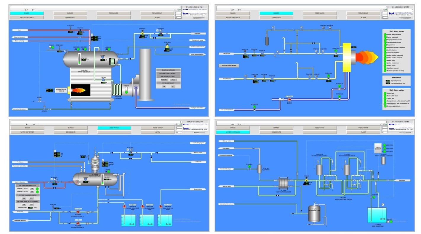Open LCV92101 level control valve on Boiler screen
Image resolution: width=421 pixels, height=234 pixels.
point(161,32)
